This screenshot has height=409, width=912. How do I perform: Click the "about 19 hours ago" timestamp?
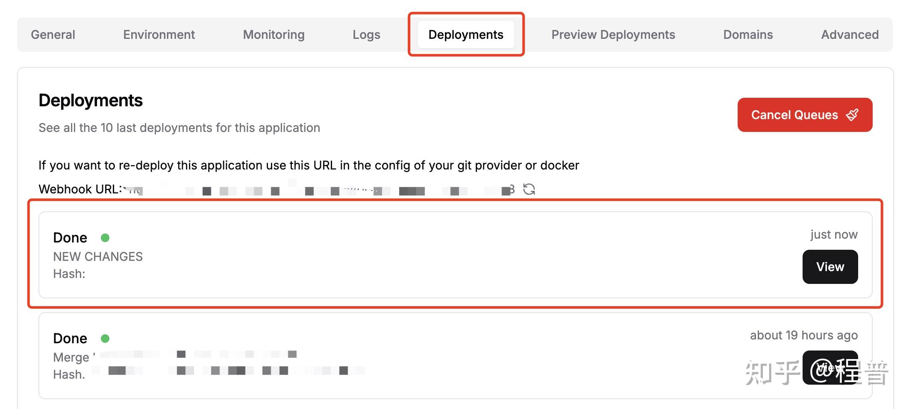click(x=803, y=335)
